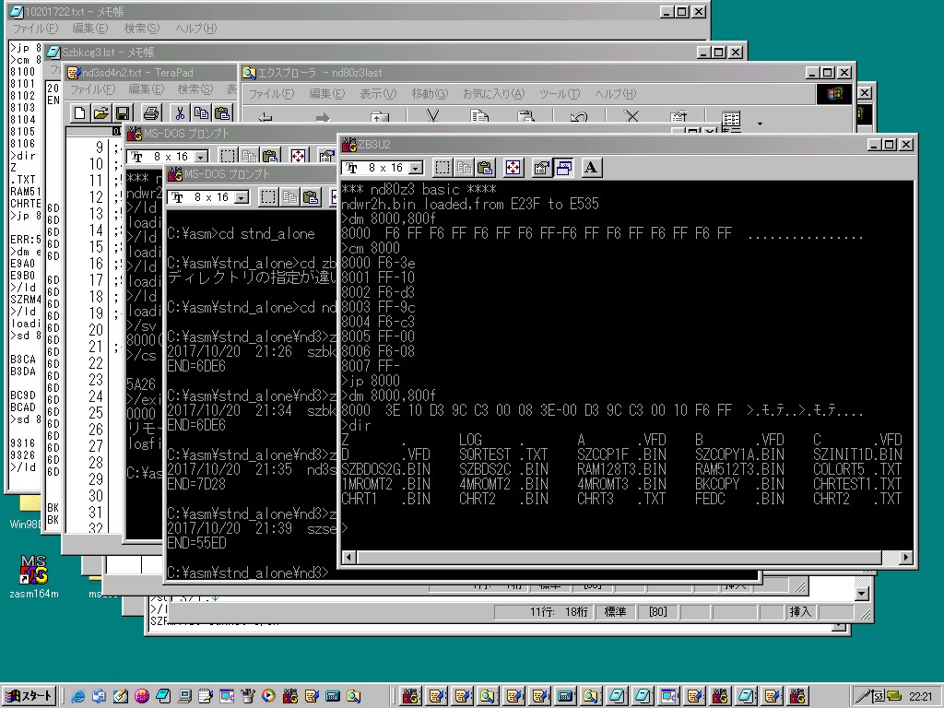The width and height of the screenshot is (944, 708).
Task: Open Properties from ZB3U2 toolbar
Action: (541, 168)
